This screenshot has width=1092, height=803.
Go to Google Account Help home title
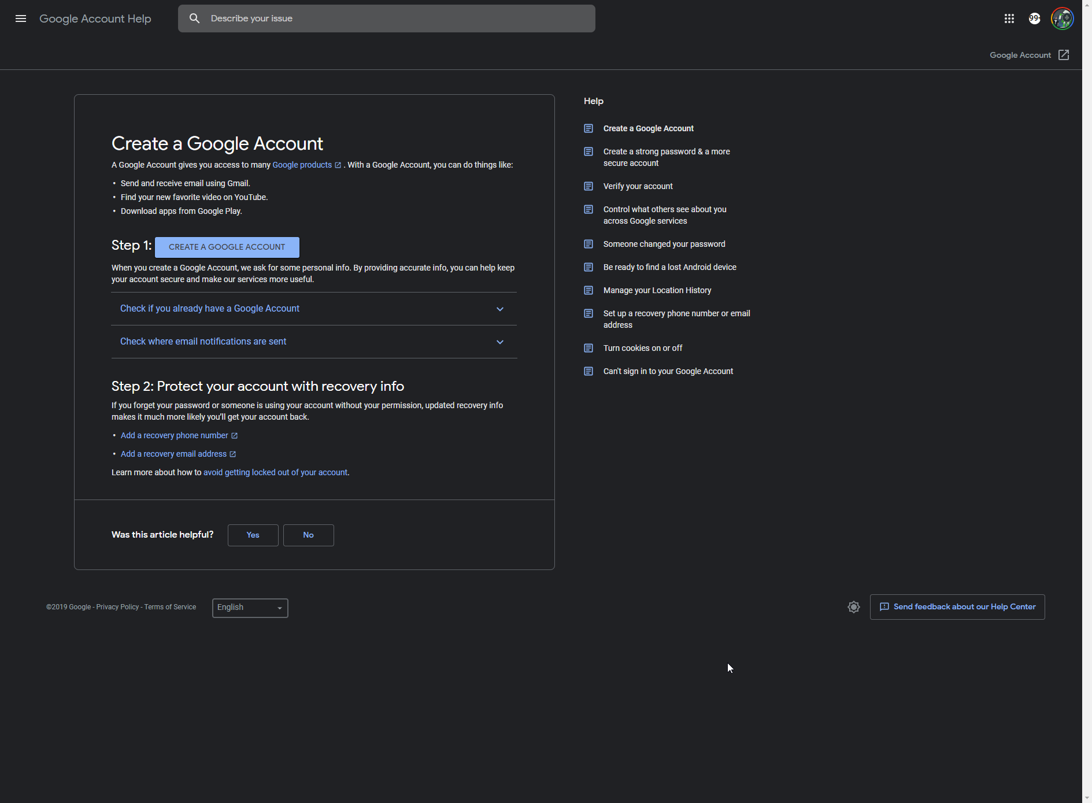[95, 18]
